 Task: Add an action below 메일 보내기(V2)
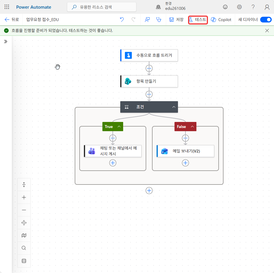click(185, 163)
